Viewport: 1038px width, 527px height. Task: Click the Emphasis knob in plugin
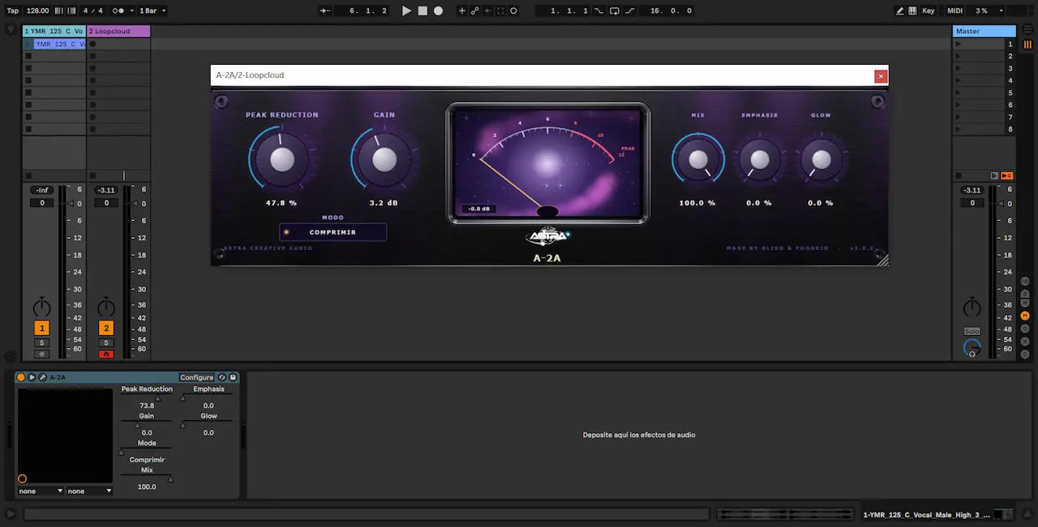click(759, 159)
